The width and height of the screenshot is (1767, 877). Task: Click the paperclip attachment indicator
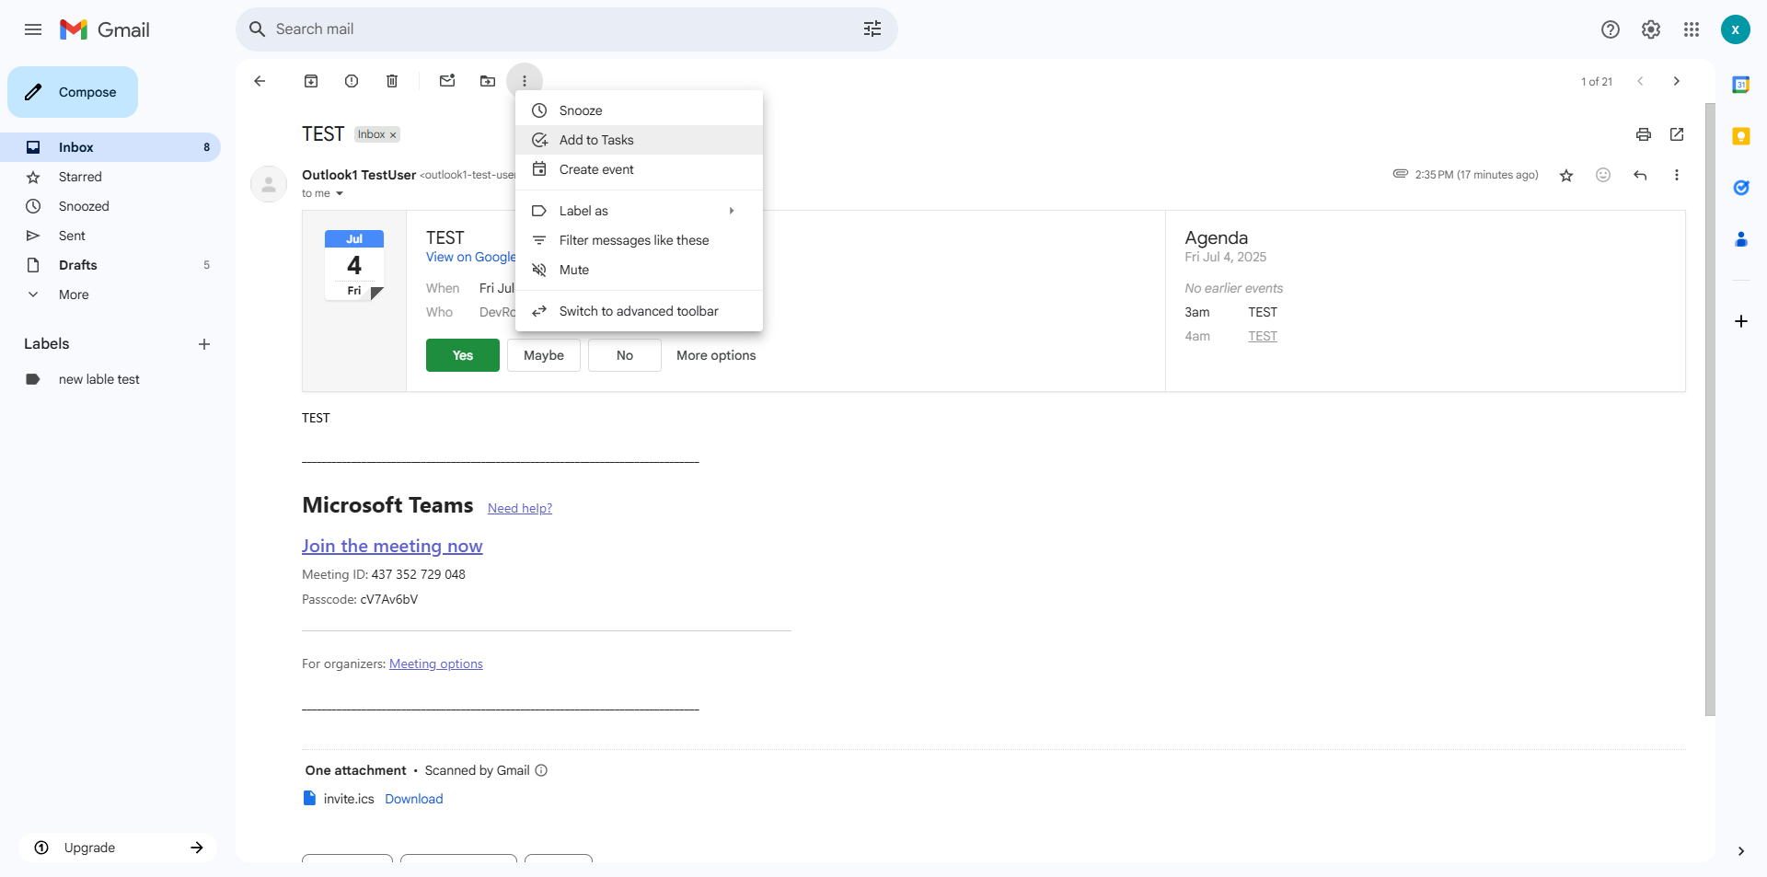point(1401,174)
